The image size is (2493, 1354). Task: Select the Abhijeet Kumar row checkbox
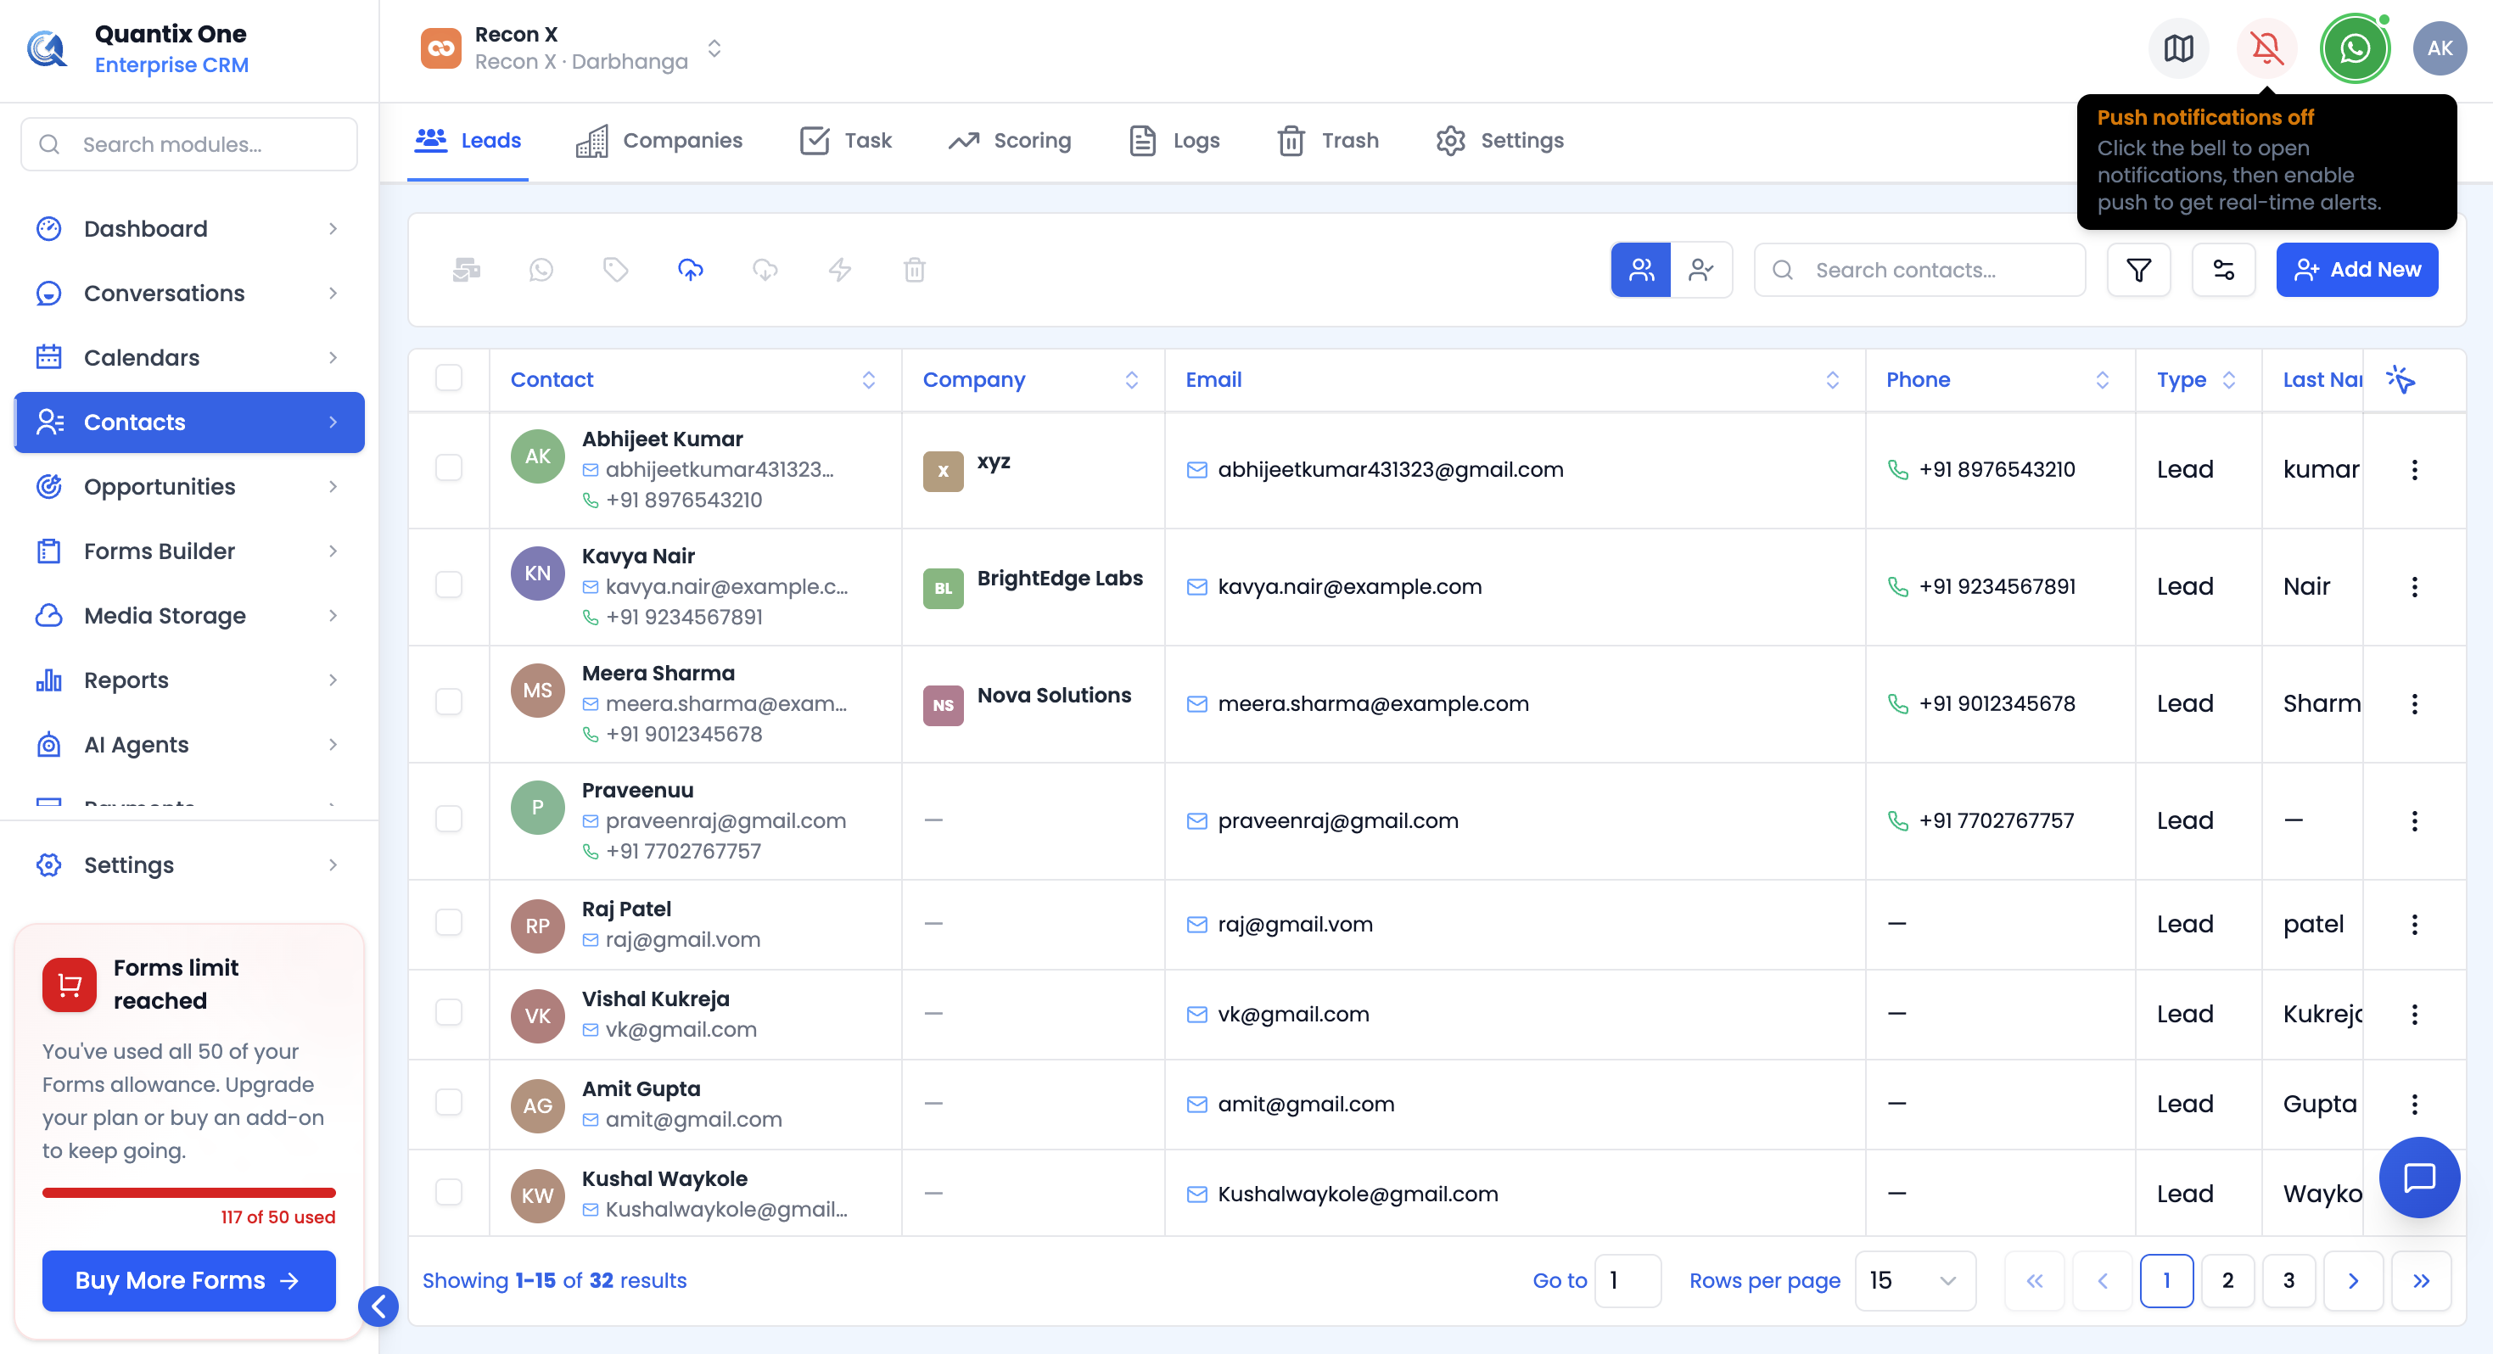pyautogui.click(x=449, y=468)
